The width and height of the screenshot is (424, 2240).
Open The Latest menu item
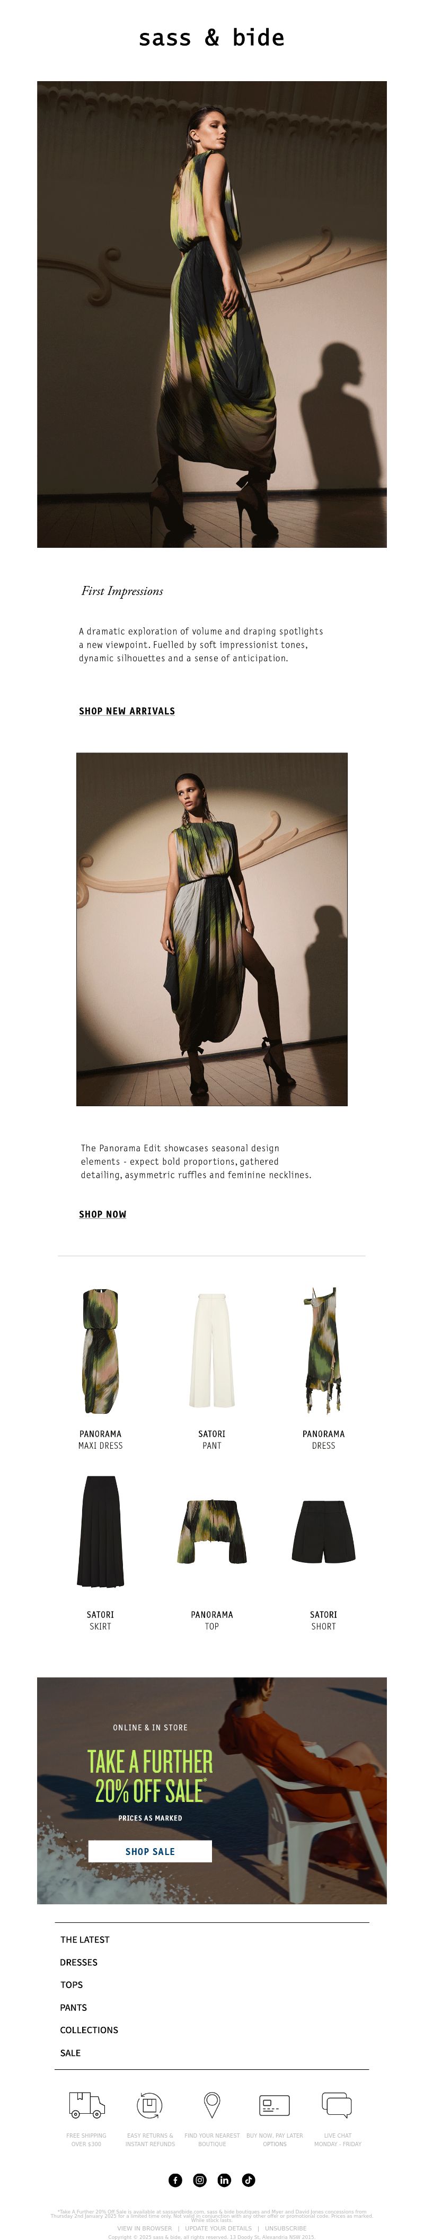pyautogui.click(x=85, y=1940)
